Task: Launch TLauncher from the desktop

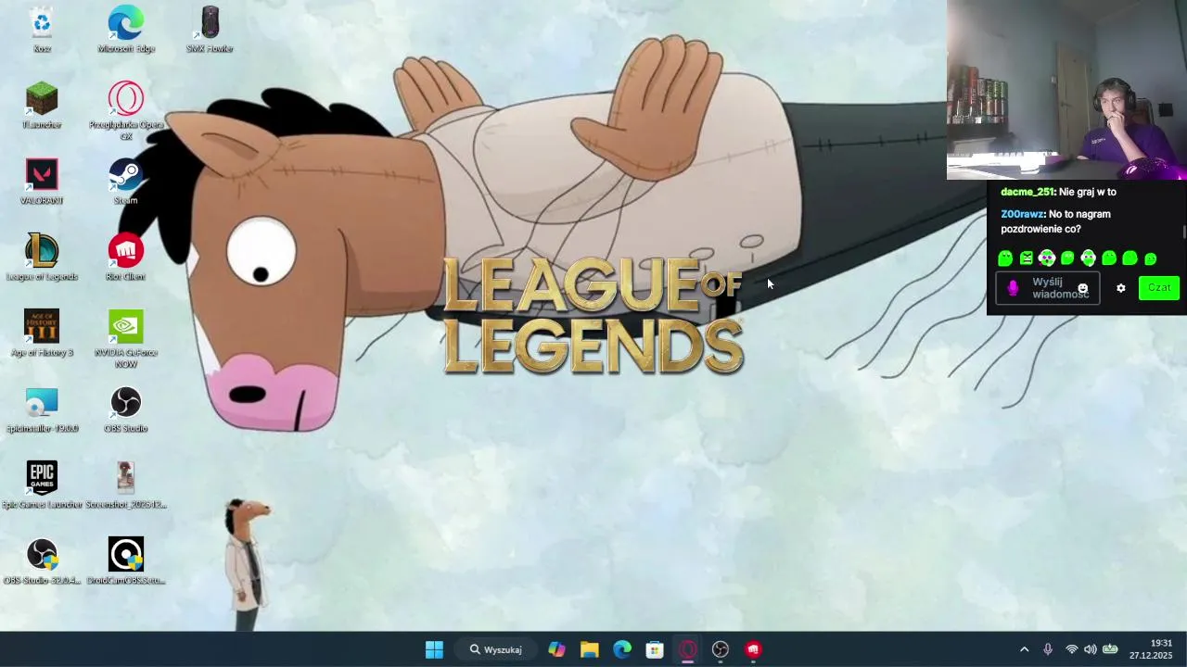Action: point(42,106)
